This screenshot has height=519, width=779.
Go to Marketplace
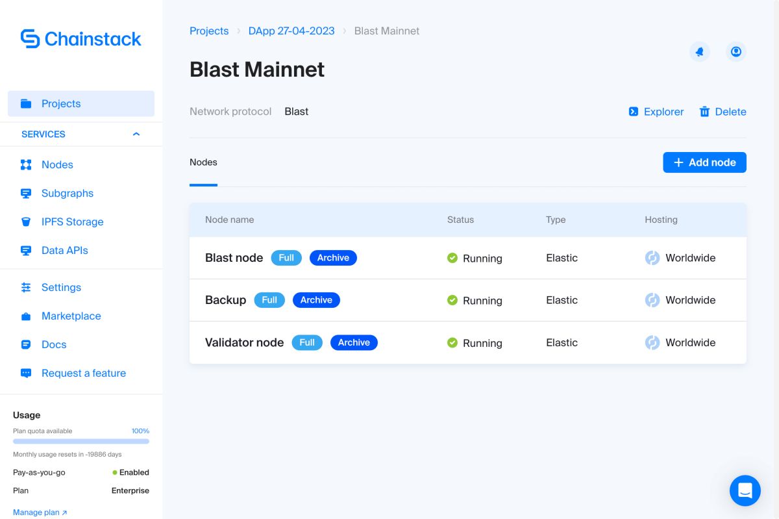tap(71, 316)
